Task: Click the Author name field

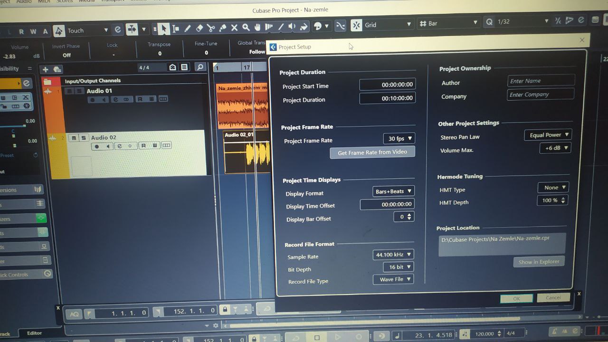Action: click(541, 81)
